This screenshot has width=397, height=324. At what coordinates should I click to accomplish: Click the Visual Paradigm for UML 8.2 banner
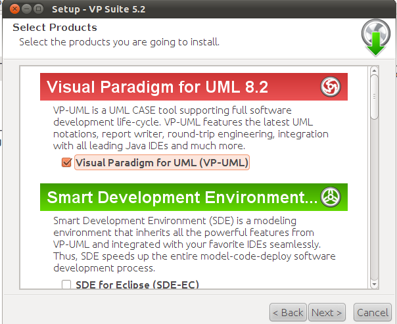point(194,87)
